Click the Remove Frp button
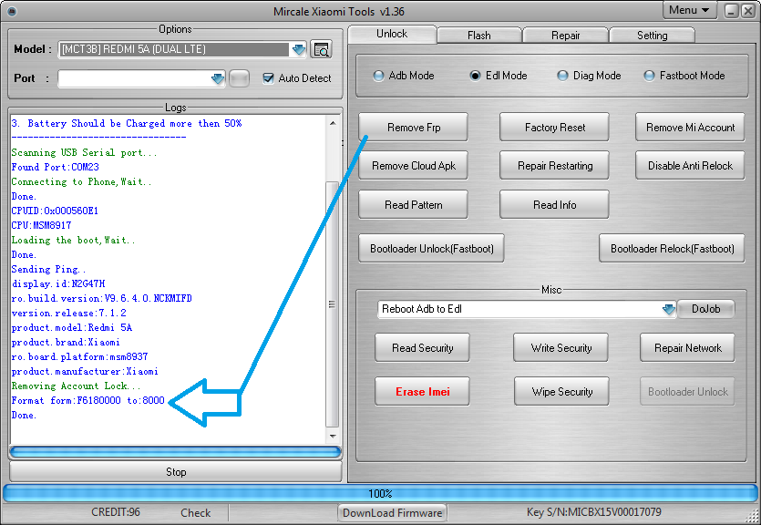The image size is (761, 525). point(414,127)
